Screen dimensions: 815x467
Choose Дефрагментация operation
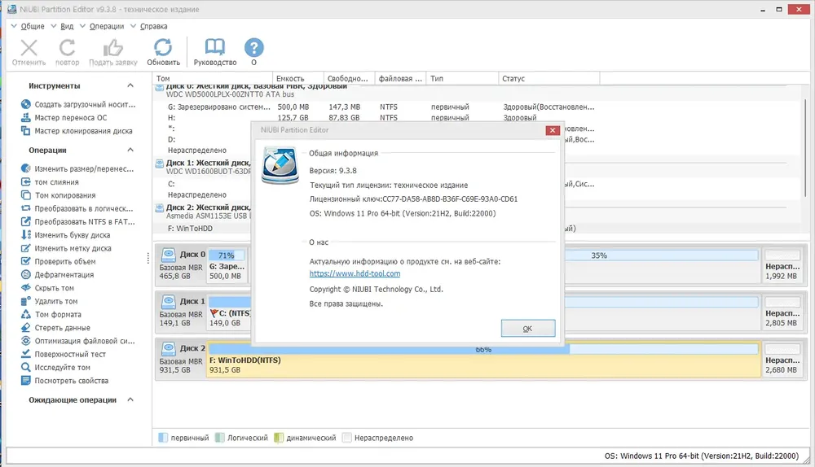tap(58, 274)
